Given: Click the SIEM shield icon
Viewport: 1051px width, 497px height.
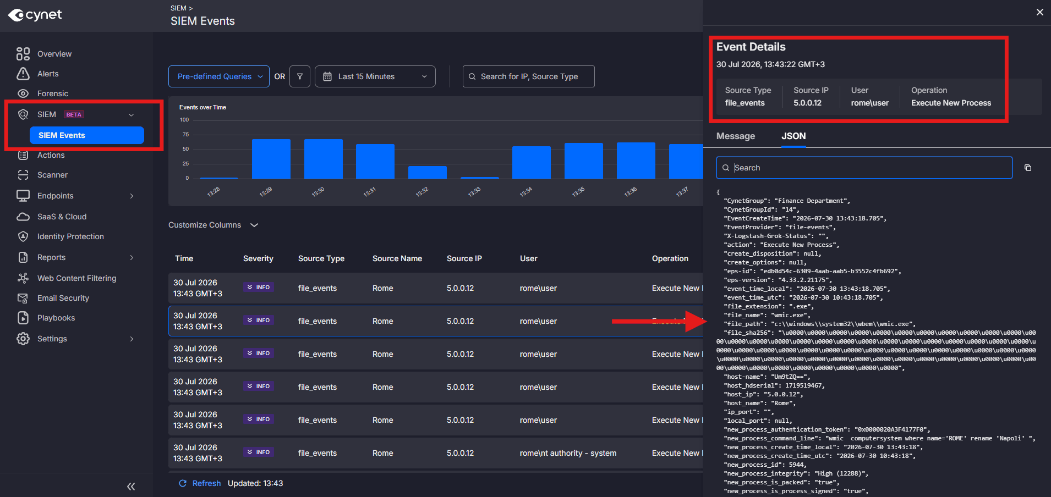Looking at the screenshot, I should [23, 114].
